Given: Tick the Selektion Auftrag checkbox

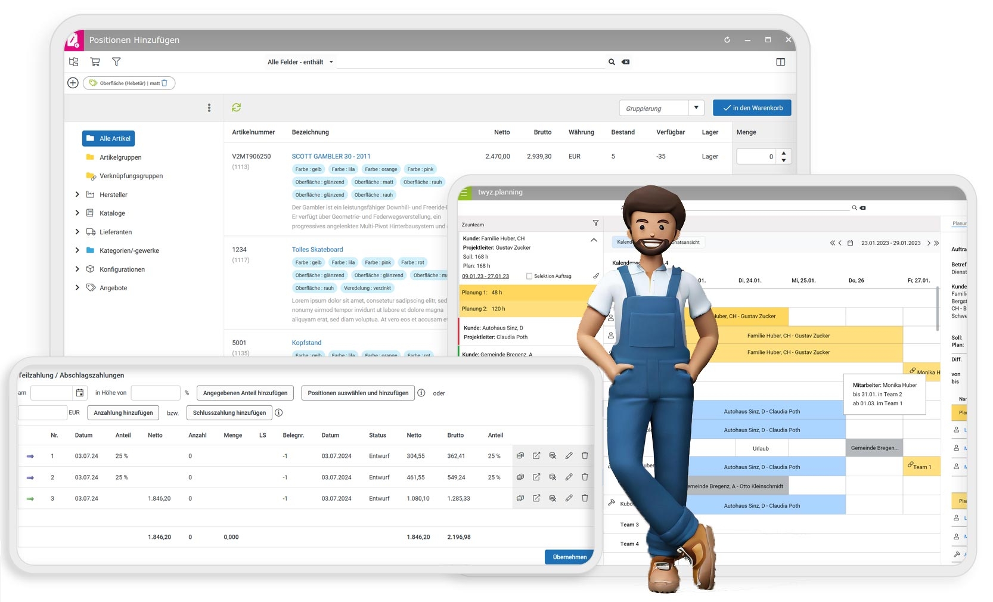Looking at the screenshot, I should click(x=529, y=276).
